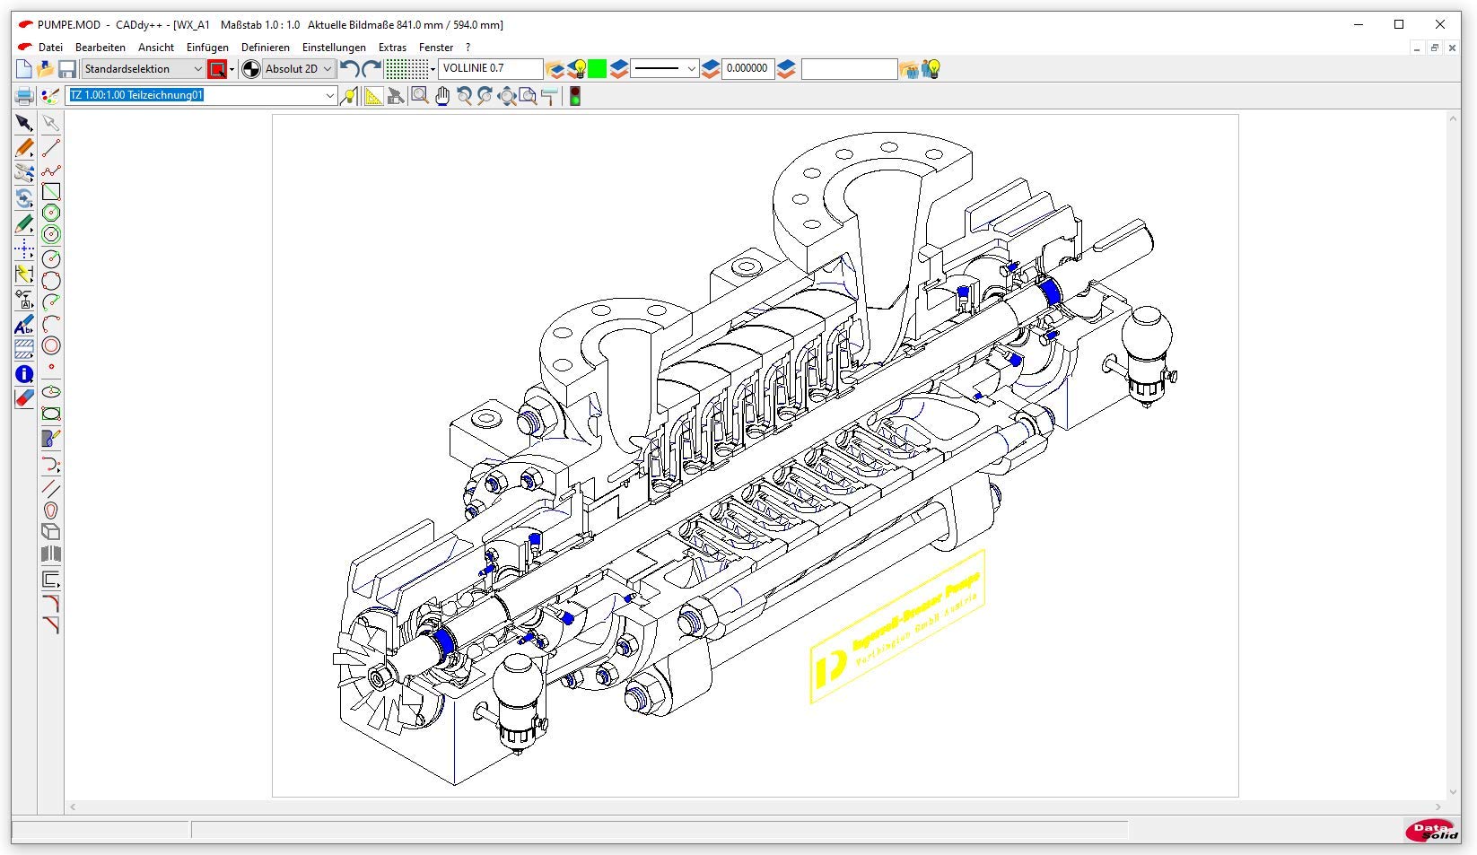Screen dimensions: 1477x855
Task: Choose the fillet corner tool
Action: point(51,603)
